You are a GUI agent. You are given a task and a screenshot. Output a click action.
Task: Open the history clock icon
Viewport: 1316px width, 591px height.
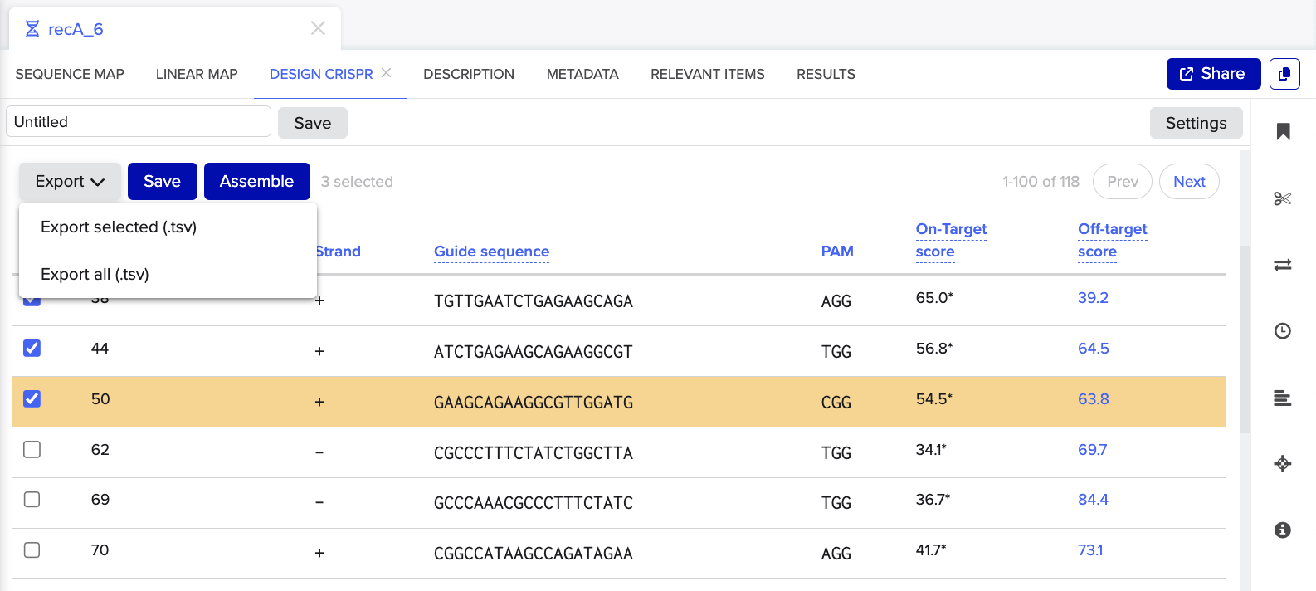click(1283, 331)
